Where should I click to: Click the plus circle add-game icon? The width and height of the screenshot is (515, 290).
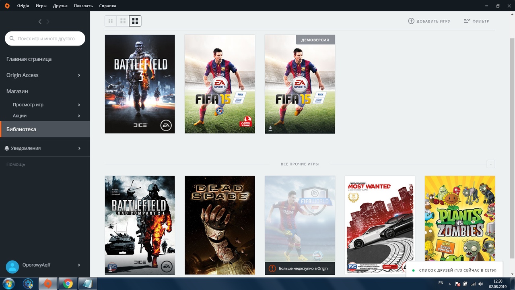411,21
